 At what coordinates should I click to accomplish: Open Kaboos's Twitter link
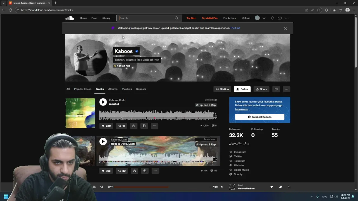coord(238,156)
